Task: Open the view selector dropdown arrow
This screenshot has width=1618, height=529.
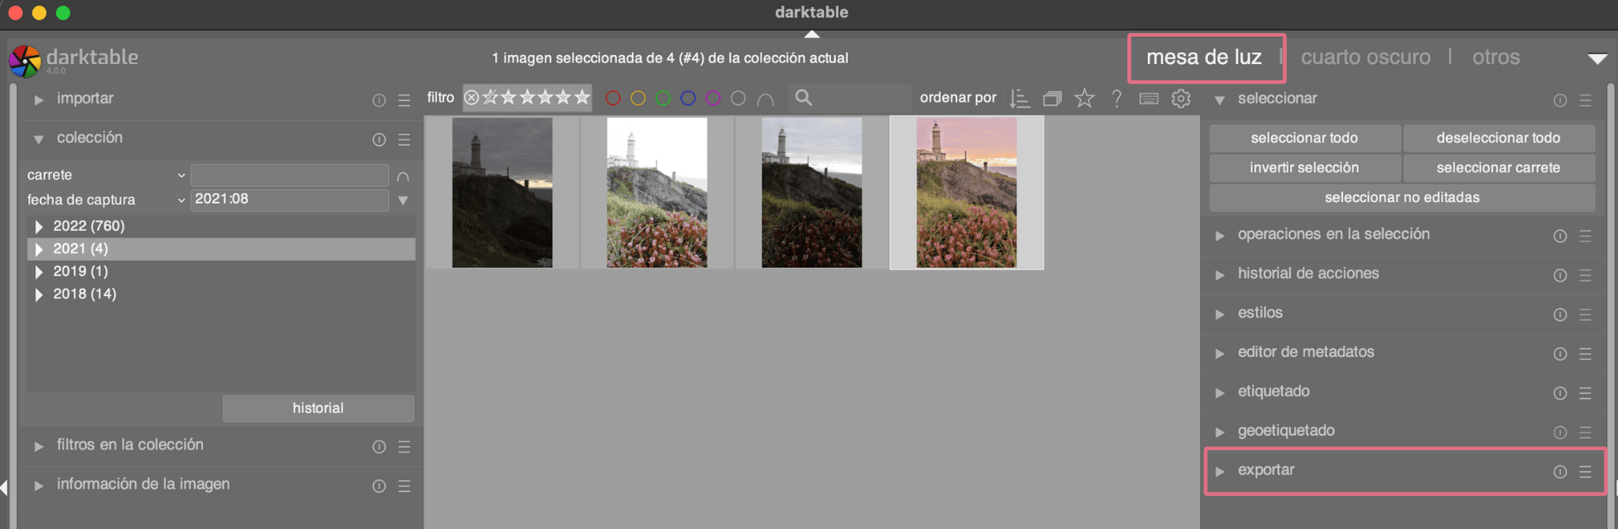Action: point(1597,59)
